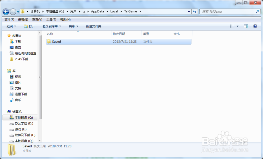This screenshot has width=263, height=159.
Task: Click the magnifier search icon
Action: tap(257, 12)
